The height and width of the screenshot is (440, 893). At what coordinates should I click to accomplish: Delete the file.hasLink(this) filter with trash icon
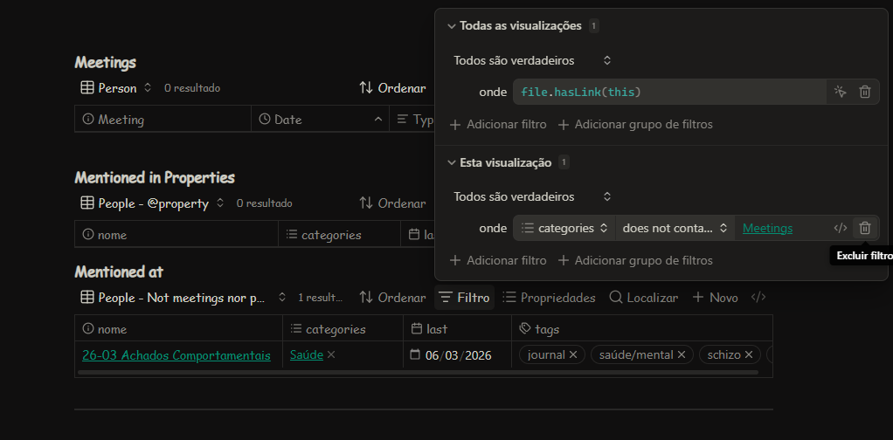coord(865,92)
